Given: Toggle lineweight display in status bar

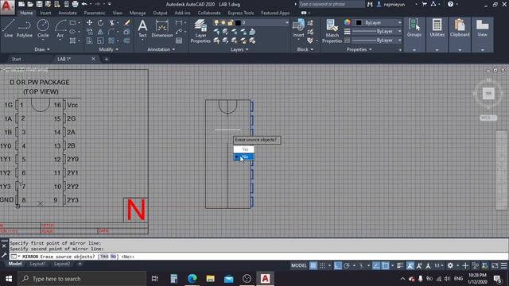Looking at the screenshot, I should [x=400, y=265].
